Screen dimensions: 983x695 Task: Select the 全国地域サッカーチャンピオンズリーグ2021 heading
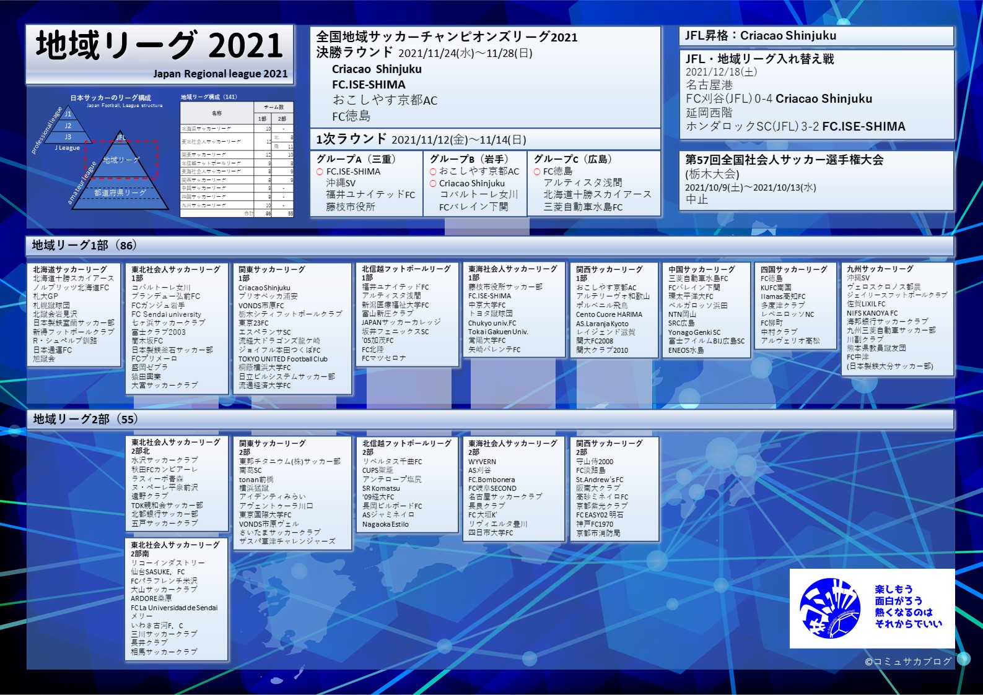point(447,37)
